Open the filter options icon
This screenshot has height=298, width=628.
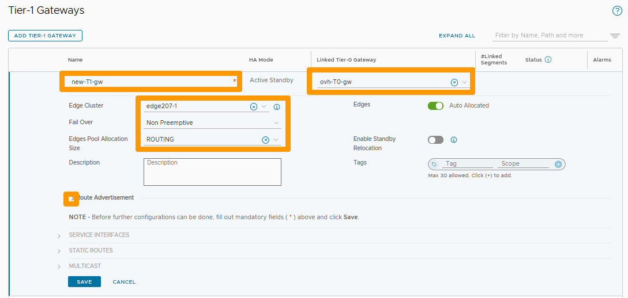[x=615, y=36]
